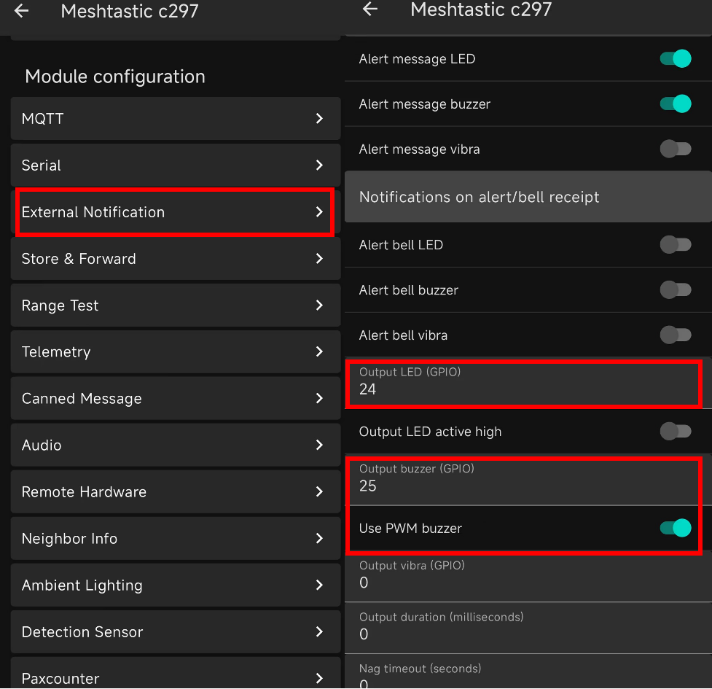Viewport: 712px width, 689px height.
Task: Open Telemetry module settings
Action: (176, 352)
